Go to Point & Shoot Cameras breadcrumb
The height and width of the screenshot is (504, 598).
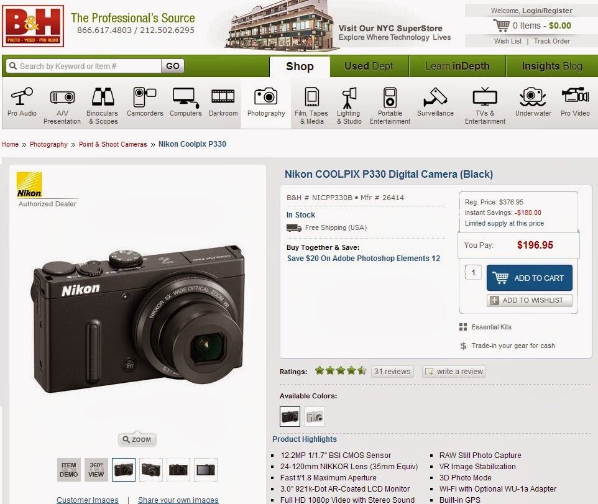coord(113,144)
